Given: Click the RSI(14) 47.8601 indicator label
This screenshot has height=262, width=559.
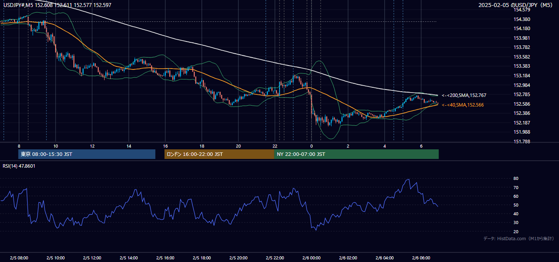Looking at the screenshot, I should coord(19,166).
